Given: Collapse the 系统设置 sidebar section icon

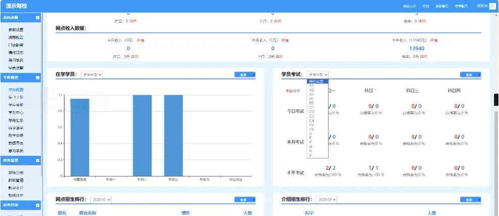Looking at the screenshot, I should coord(37,18).
